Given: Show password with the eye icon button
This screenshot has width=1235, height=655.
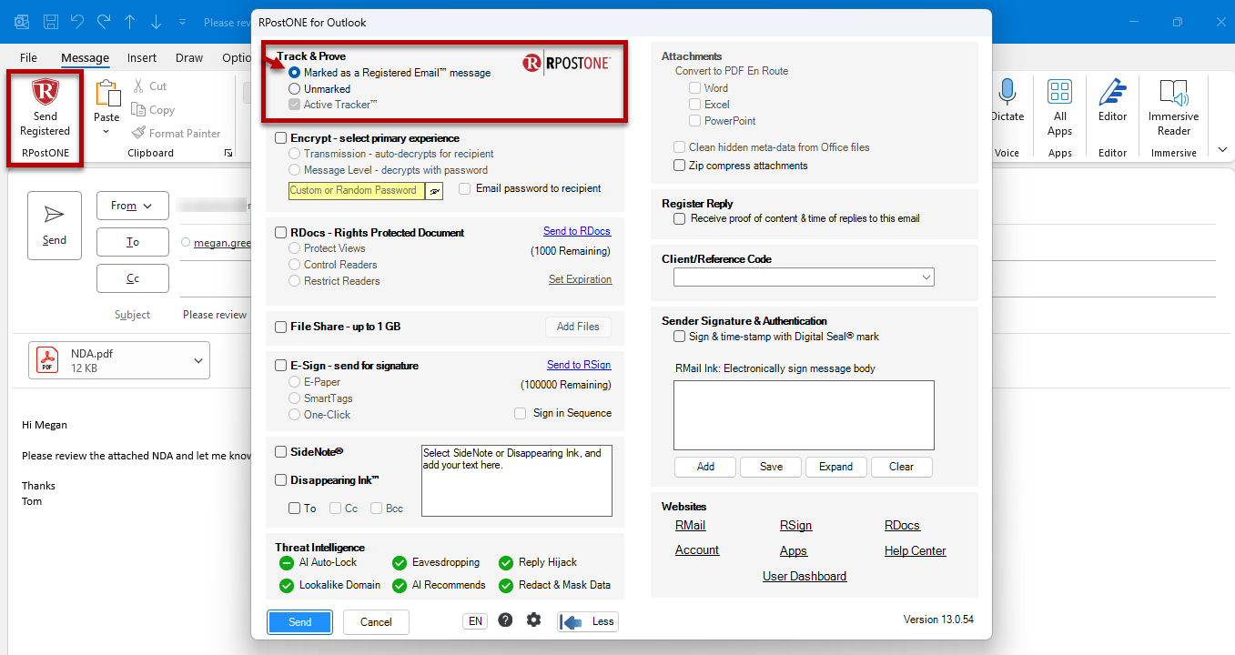Looking at the screenshot, I should tap(435, 191).
